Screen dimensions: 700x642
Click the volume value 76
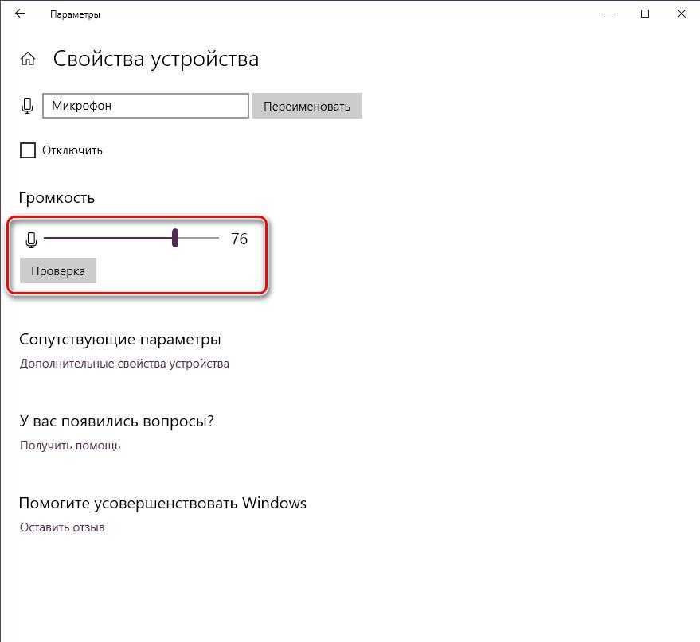tap(239, 239)
